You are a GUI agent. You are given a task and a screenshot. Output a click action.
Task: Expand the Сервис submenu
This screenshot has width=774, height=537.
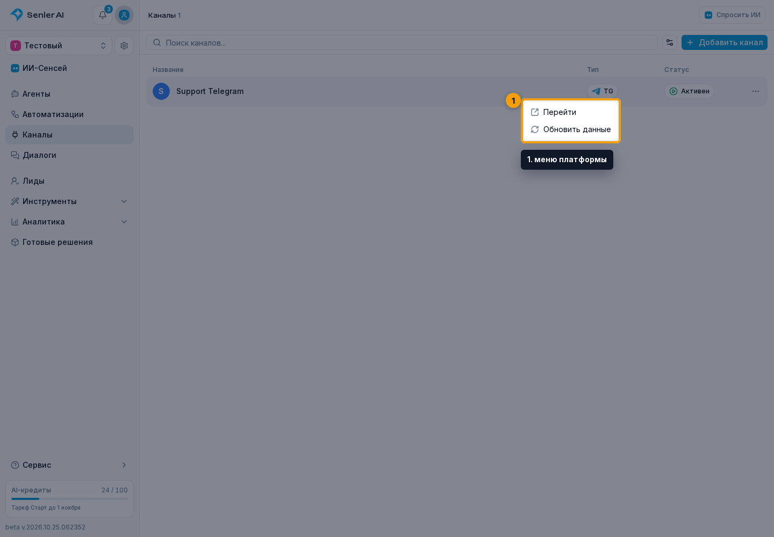coord(69,465)
